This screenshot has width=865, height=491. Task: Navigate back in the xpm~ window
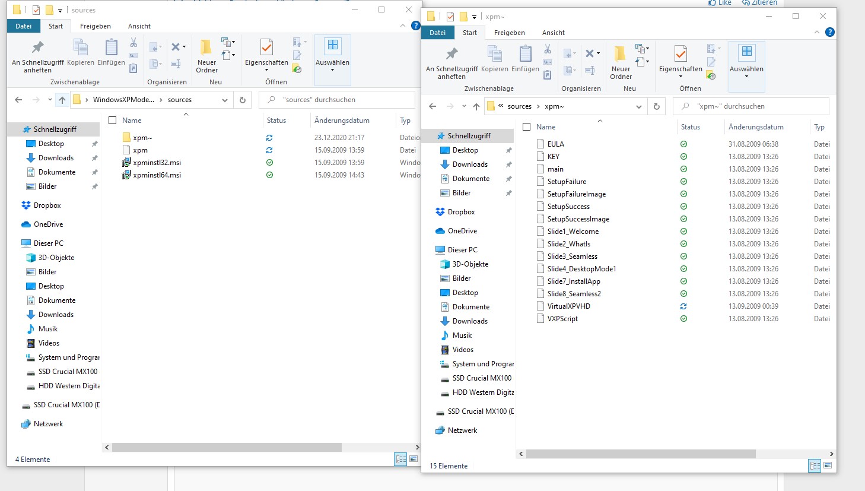coord(432,106)
